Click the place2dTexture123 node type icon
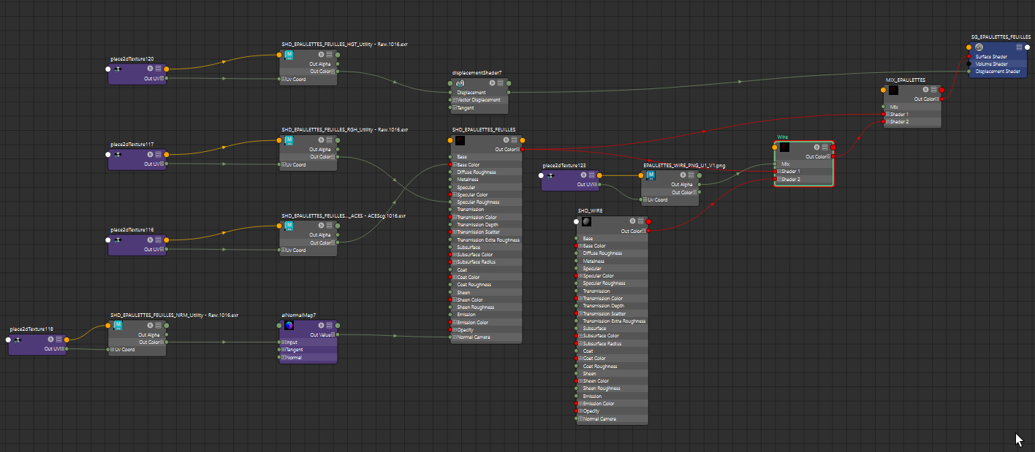 coord(552,175)
